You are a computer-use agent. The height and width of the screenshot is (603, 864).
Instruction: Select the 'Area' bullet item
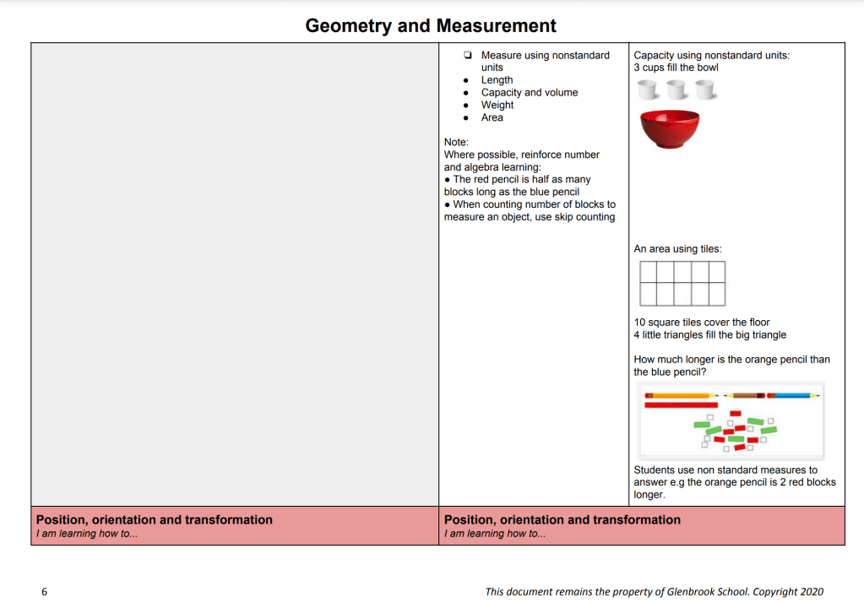pos(492,118)
